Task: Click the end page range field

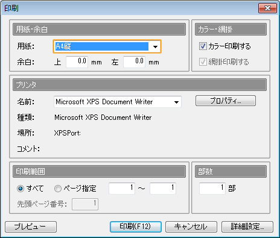Action: tap(163, 189)
